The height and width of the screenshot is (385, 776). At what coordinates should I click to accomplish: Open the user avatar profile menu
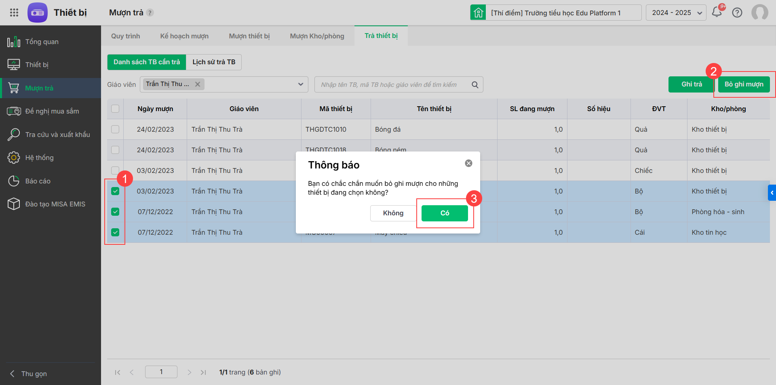pos(759,13)
